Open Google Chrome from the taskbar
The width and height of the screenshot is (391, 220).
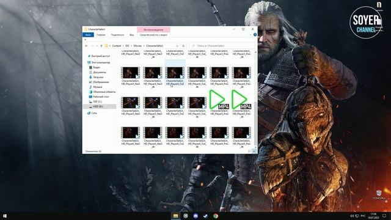(x=216, y=216)
